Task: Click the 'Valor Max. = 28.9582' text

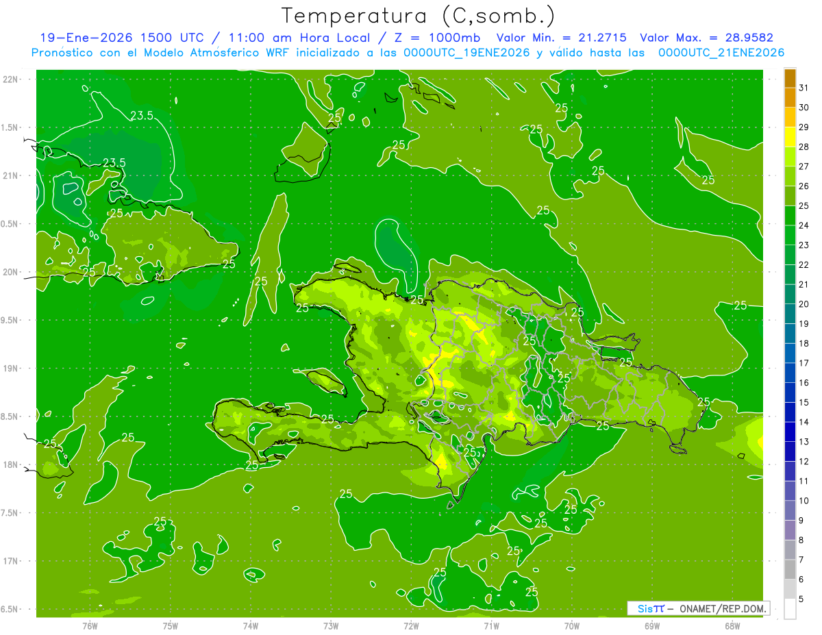Action: (706, 38)
